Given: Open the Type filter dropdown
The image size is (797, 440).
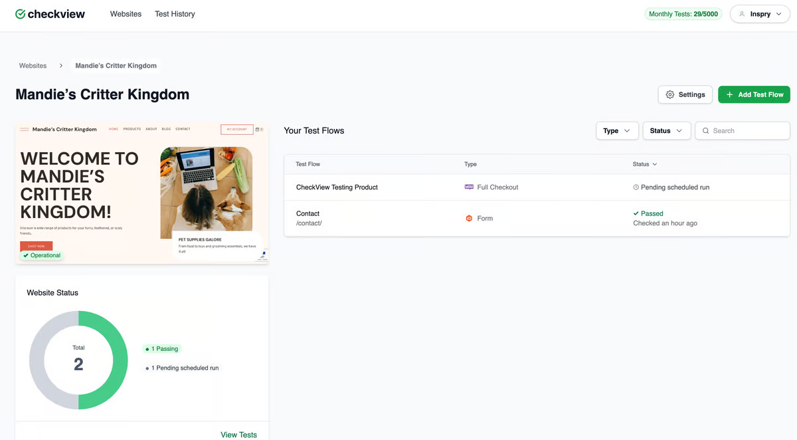Looking at the screenshot, I should 617,130.
